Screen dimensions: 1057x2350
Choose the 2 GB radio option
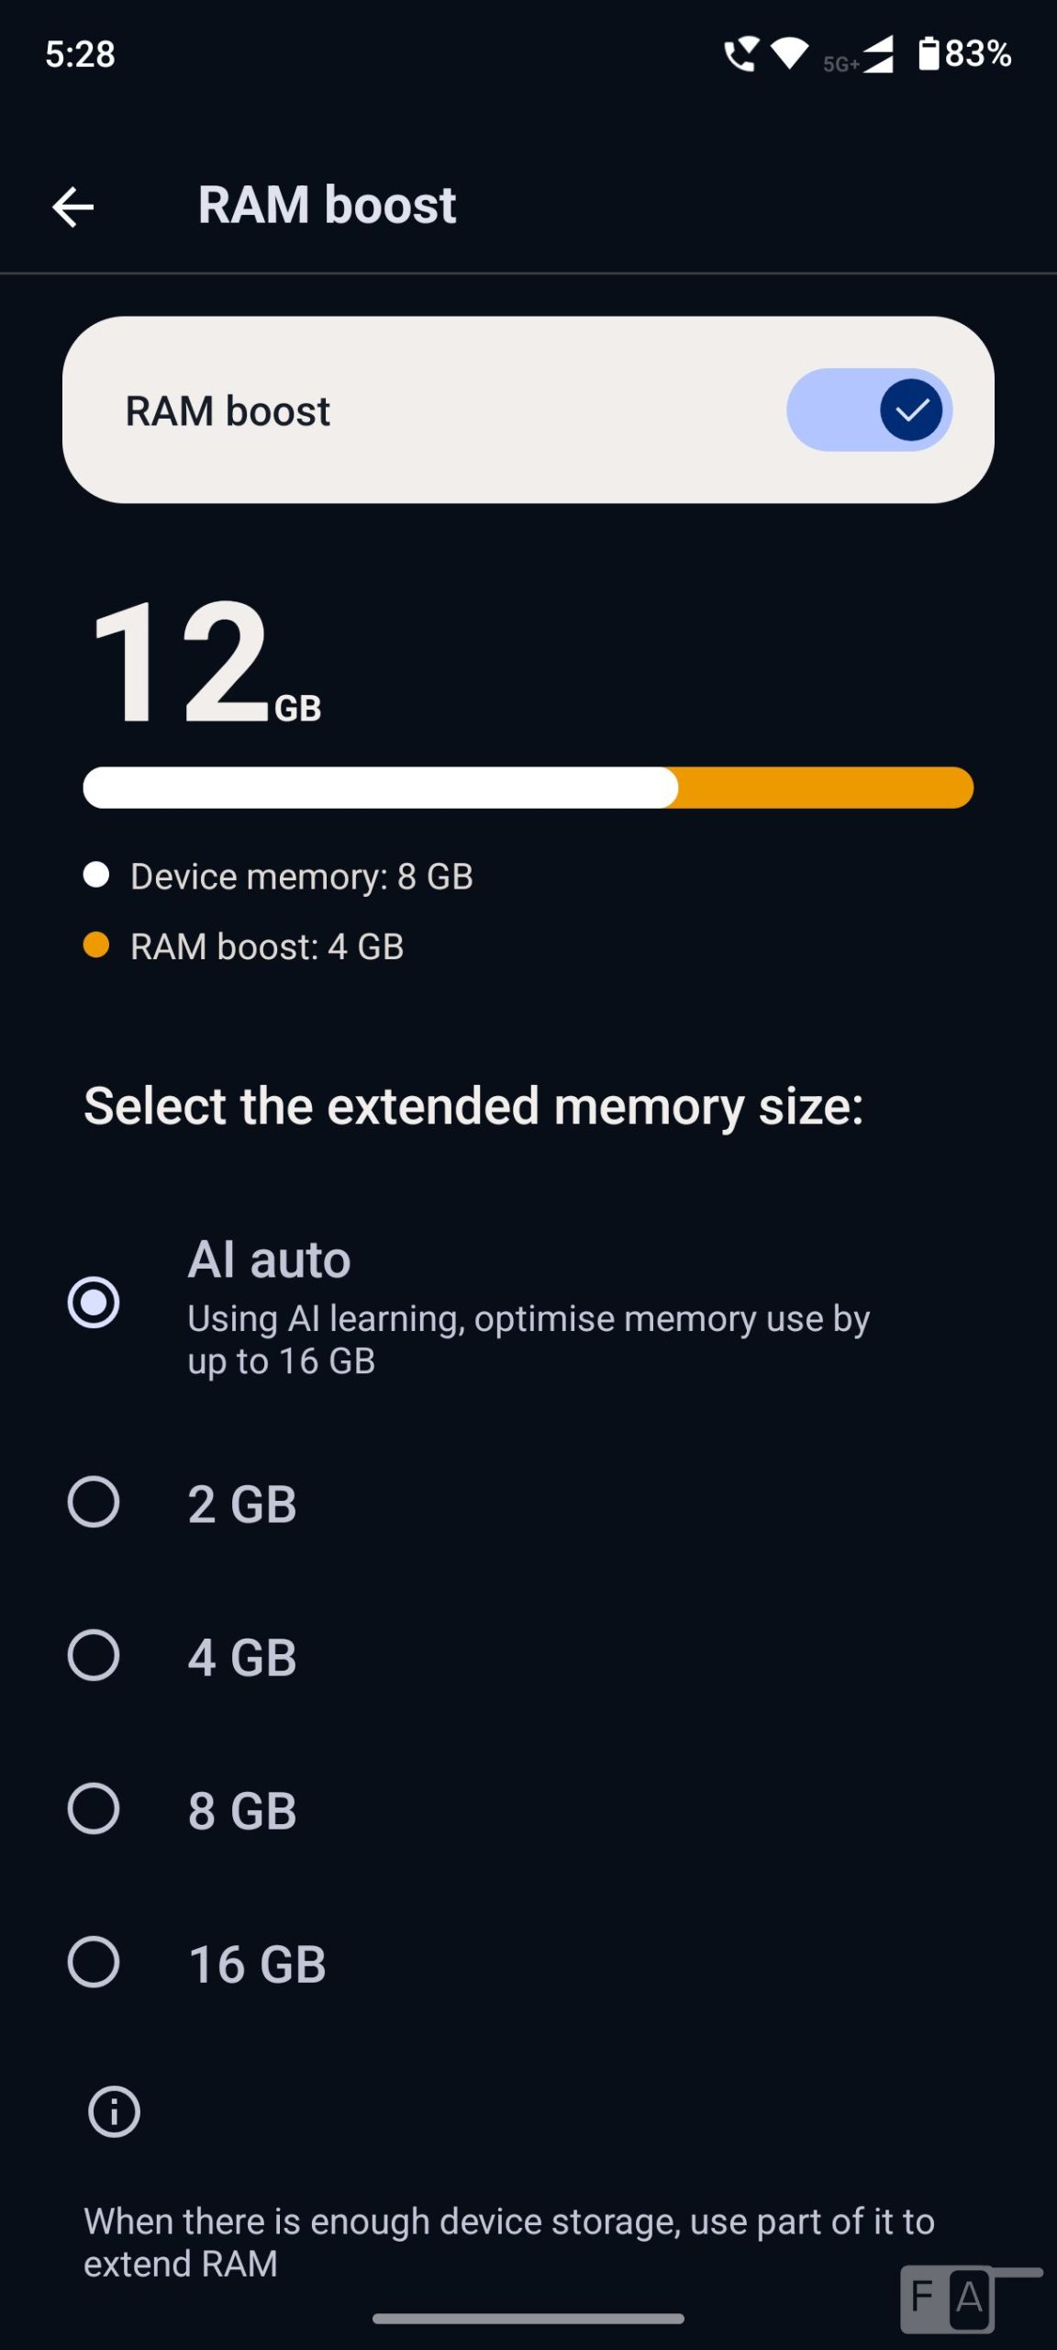tap(94, 1503)
